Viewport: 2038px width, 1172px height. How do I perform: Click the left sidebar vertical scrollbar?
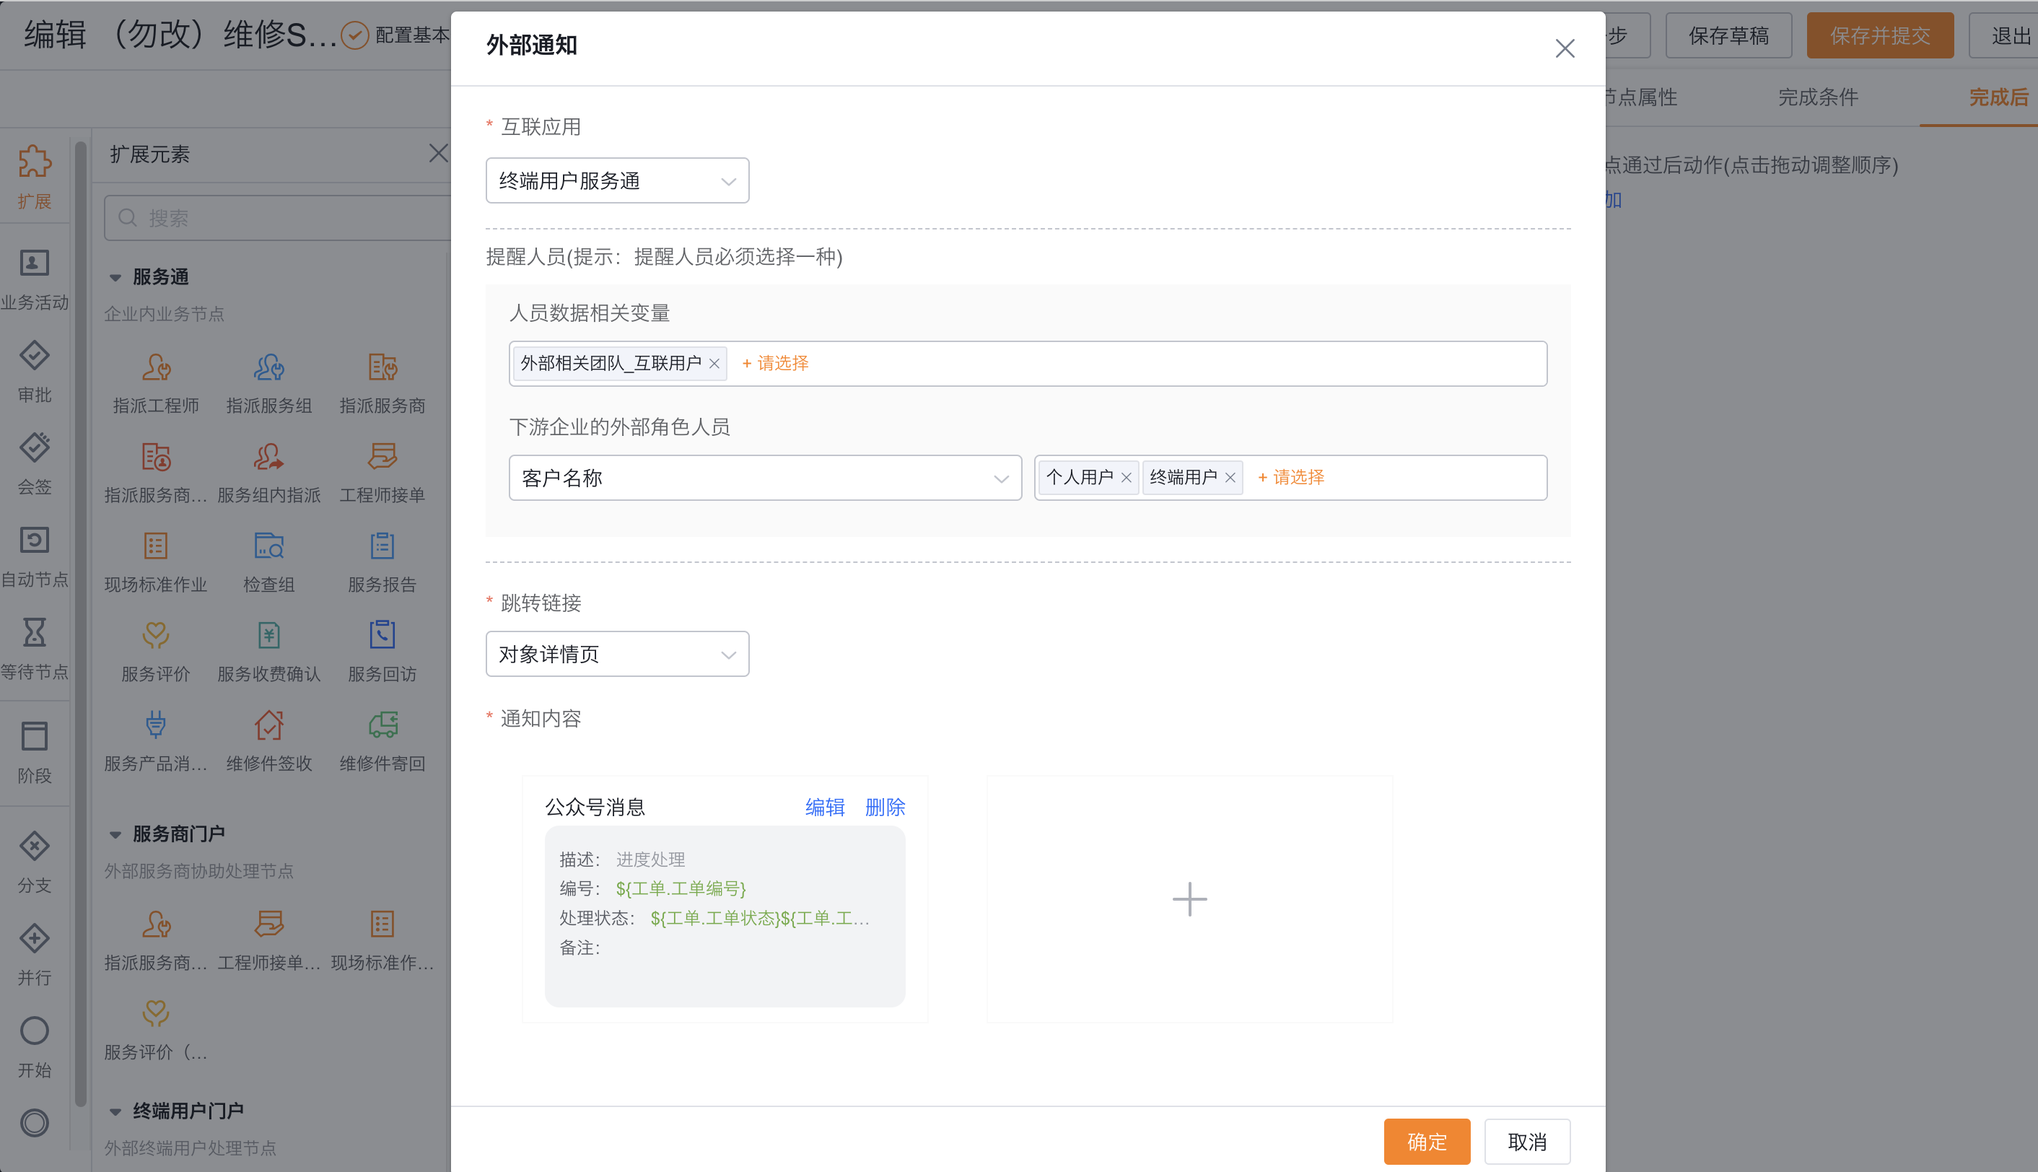[x=81, y=624]
